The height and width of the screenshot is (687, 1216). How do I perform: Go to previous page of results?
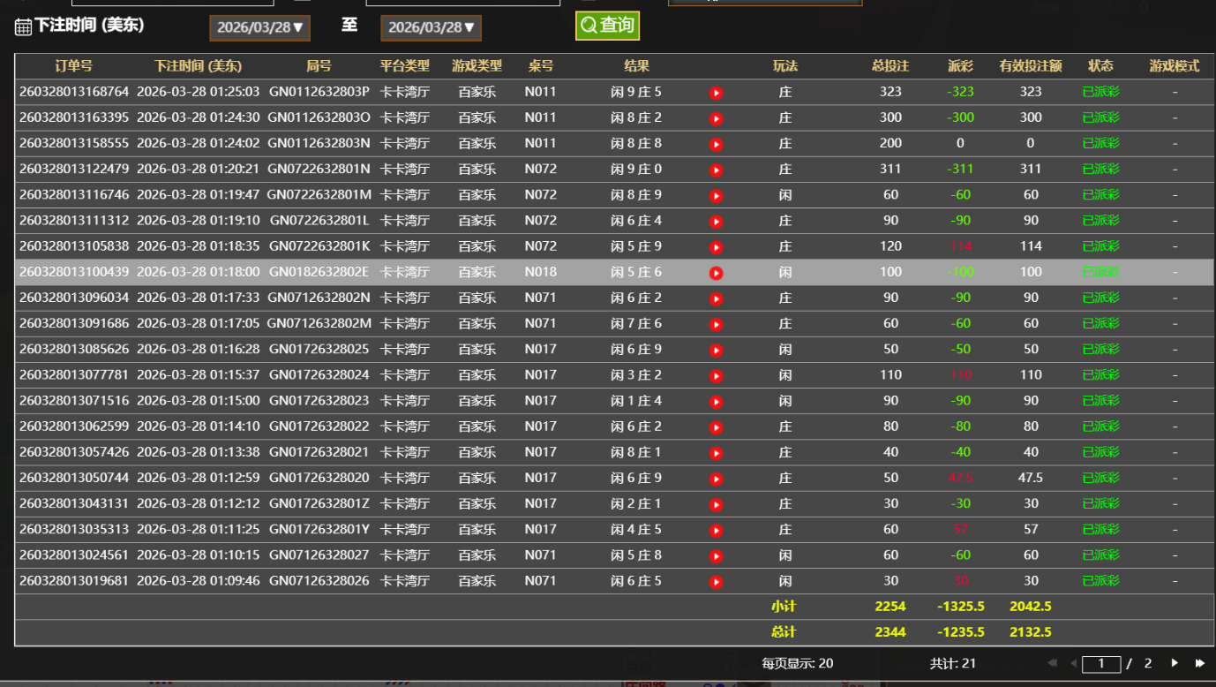1073,663
